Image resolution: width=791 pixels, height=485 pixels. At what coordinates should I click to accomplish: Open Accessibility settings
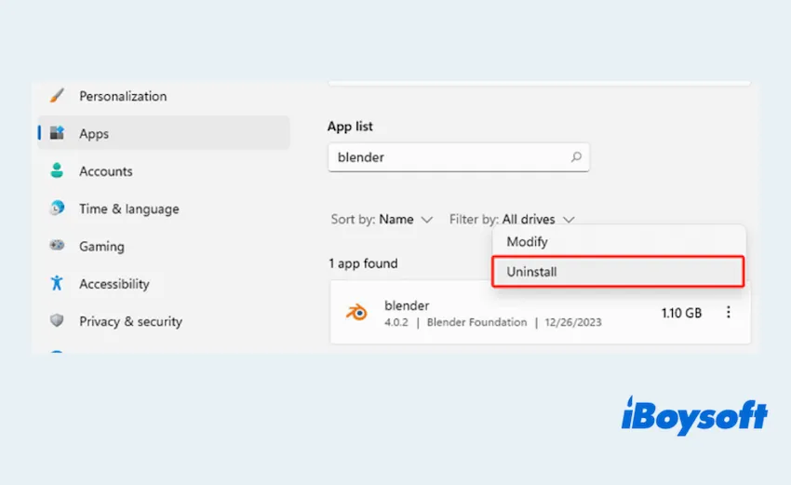[114, 284]
